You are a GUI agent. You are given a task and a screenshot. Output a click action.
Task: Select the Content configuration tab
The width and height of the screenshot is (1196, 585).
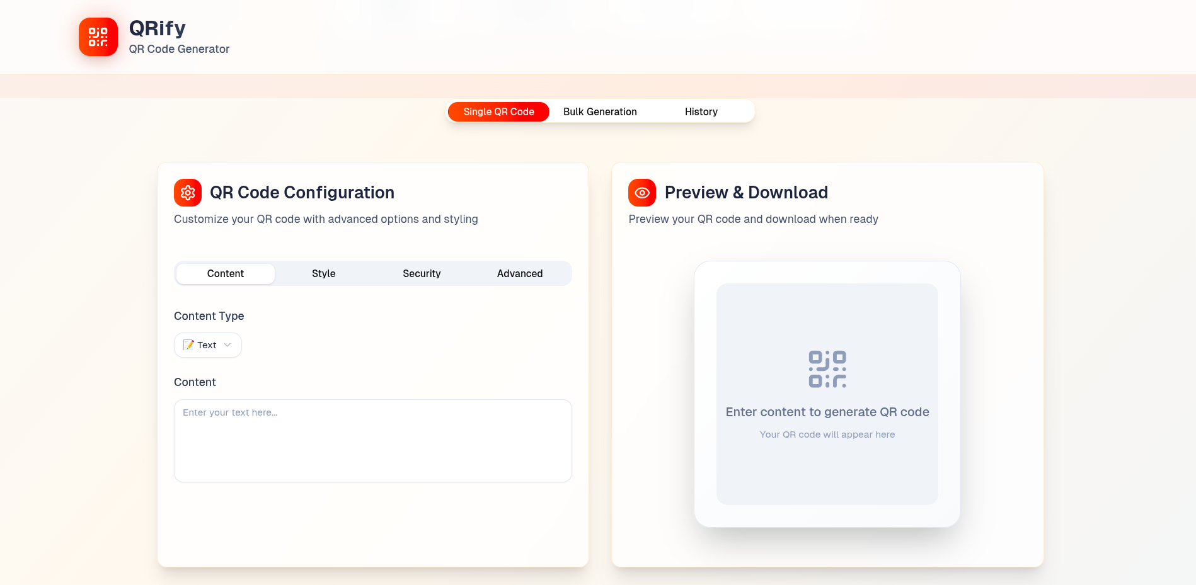(226, 273)
